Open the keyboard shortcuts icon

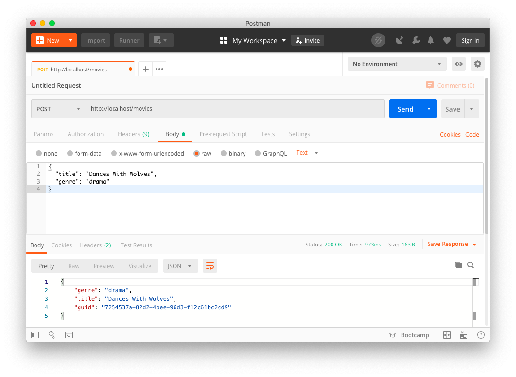pos(464,335)
